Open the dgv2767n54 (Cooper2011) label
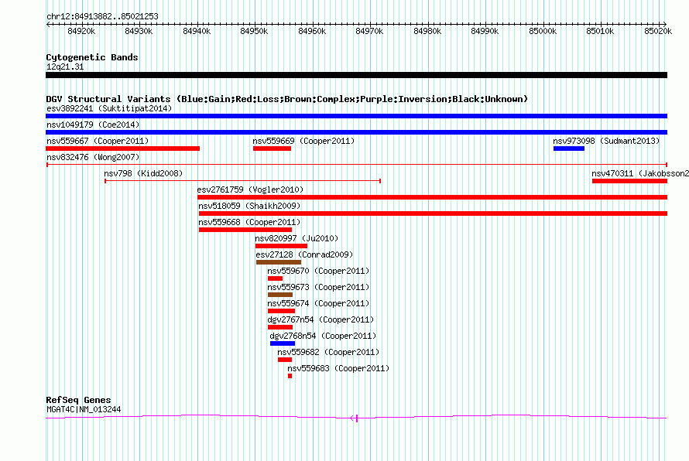The height and width of the screenshot is (461, 689). (x=321, y=319)
